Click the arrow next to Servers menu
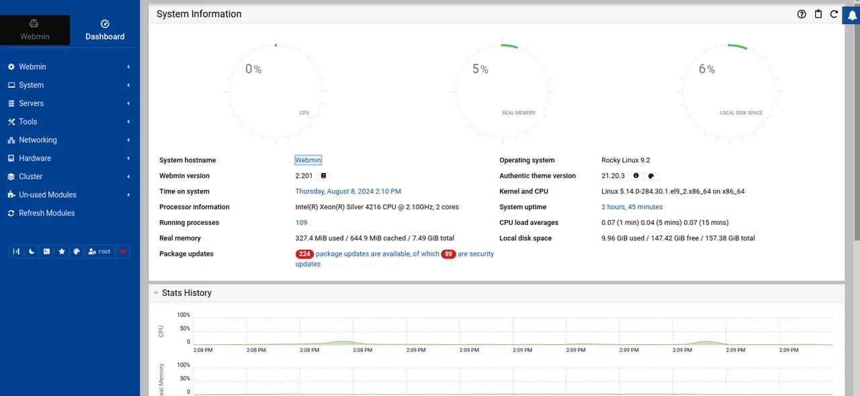Screen dimensions: 860x396 tap(128, 103)
